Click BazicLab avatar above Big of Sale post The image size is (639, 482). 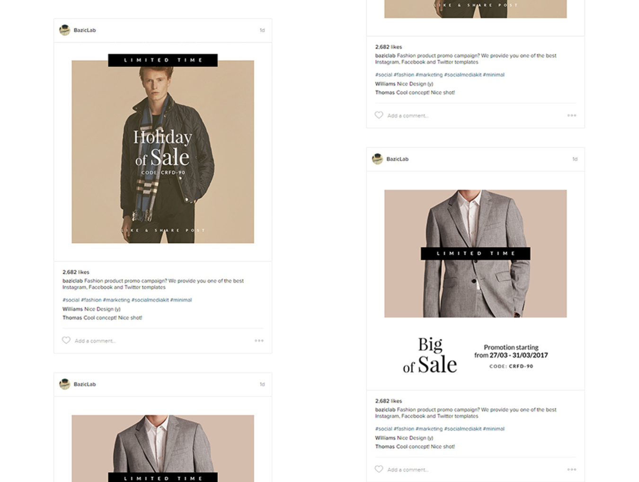pos(377,159)
